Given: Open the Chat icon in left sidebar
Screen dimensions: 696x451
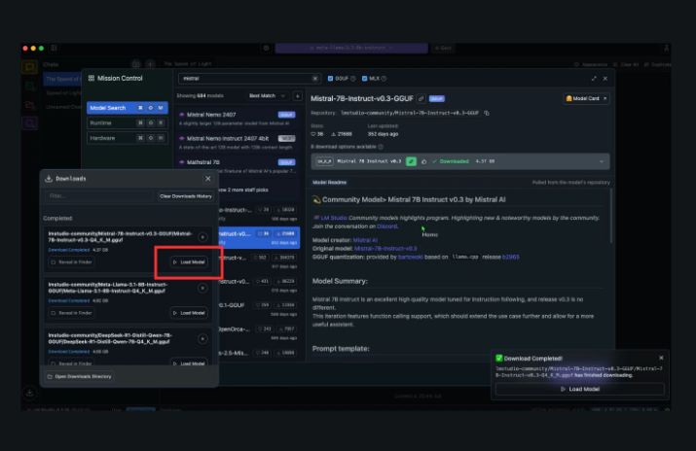Looking at the screenshot, I should (x=31, y=68).
